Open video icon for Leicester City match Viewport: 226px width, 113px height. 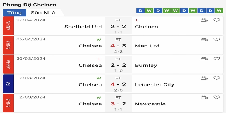click(204, 78)
